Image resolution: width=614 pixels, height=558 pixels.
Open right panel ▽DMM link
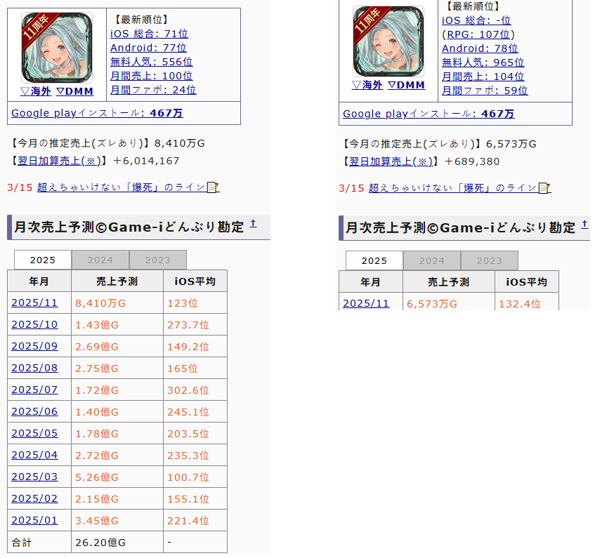coord(407,85)
